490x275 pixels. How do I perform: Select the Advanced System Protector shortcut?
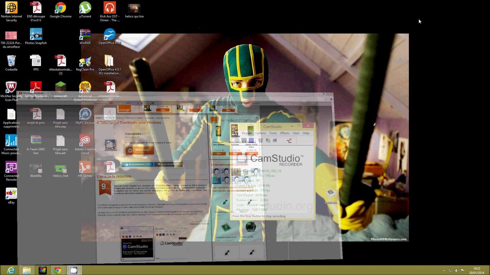(85, 92)
